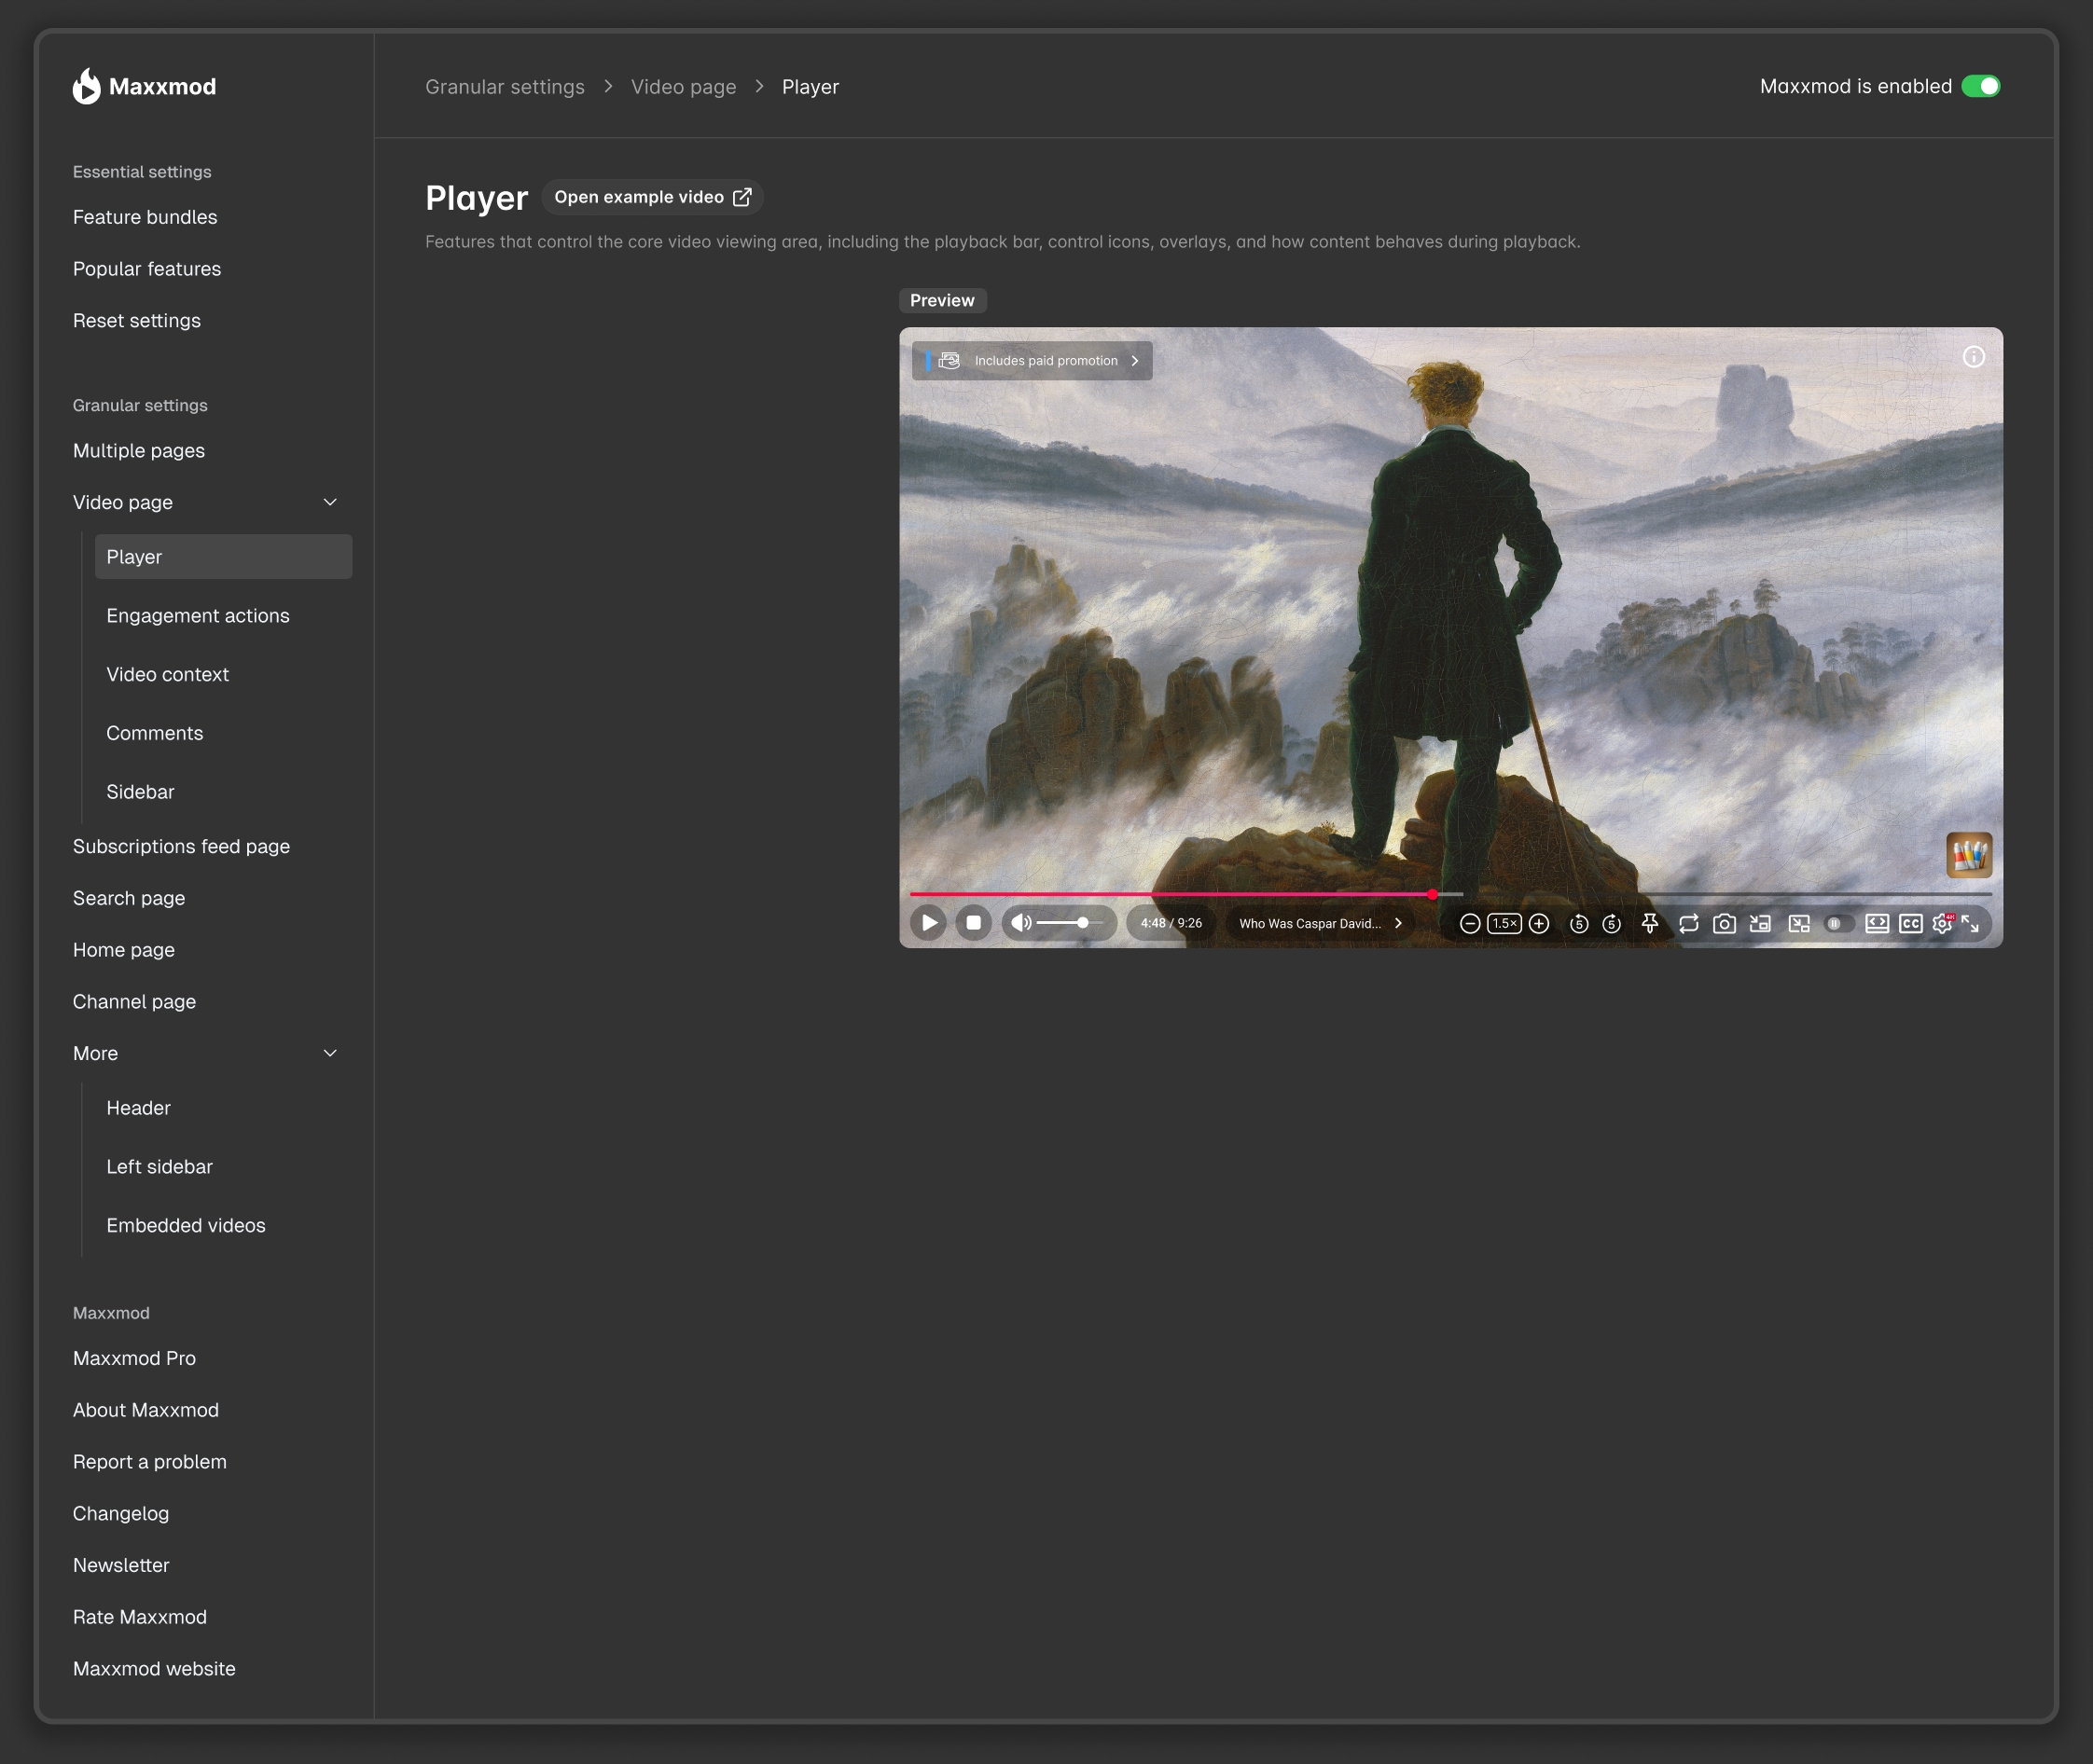The image size is (2093, 1764).
Task: Click Report a problem
Action: [x=150, y=1462]
